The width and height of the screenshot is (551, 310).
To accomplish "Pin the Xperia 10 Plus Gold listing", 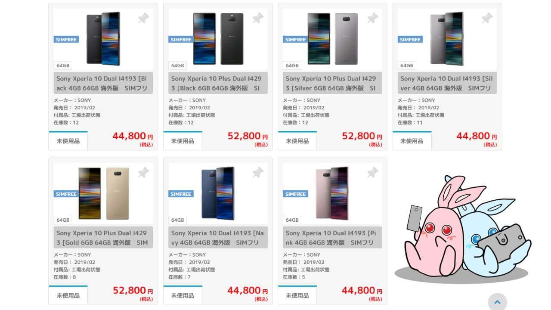I will tap(143, 173).
